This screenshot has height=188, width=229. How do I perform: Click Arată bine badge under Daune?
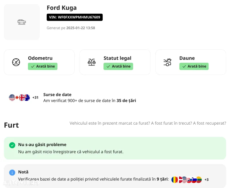[x=194, y=66]
